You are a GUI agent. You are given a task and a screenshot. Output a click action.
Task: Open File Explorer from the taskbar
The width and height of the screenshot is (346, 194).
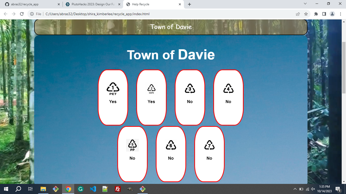(x=43, y=189)
